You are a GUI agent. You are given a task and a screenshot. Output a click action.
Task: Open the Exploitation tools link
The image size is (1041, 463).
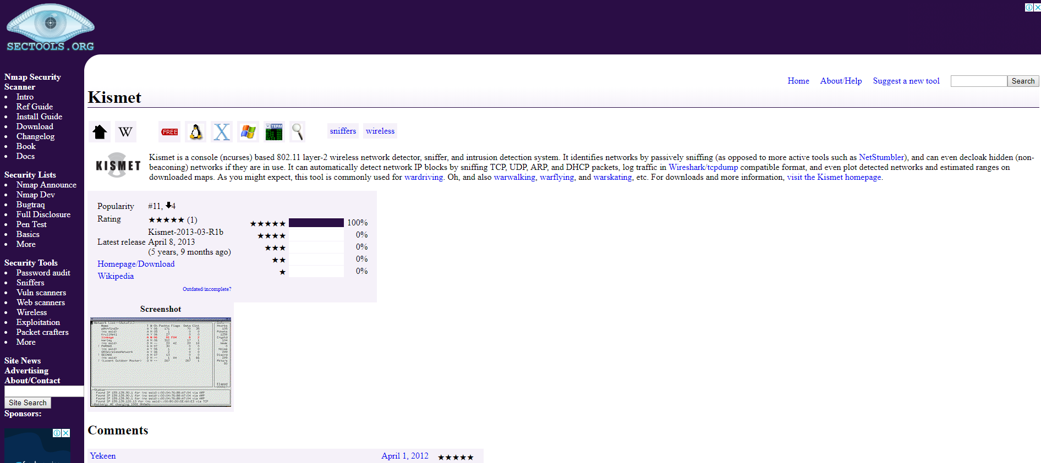pyautogui.click(x=38, y=322)
